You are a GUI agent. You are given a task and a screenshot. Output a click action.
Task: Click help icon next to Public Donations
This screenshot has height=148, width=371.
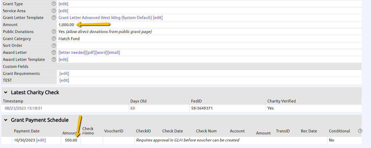(54, 32)
